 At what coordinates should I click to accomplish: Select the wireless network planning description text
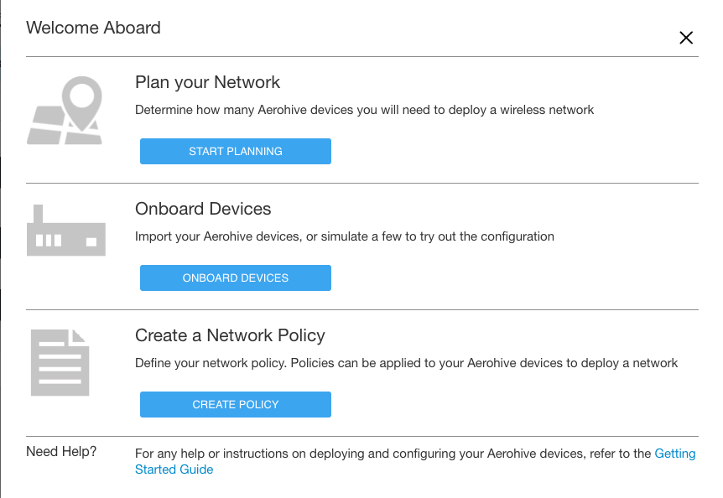tap(364, 110)
